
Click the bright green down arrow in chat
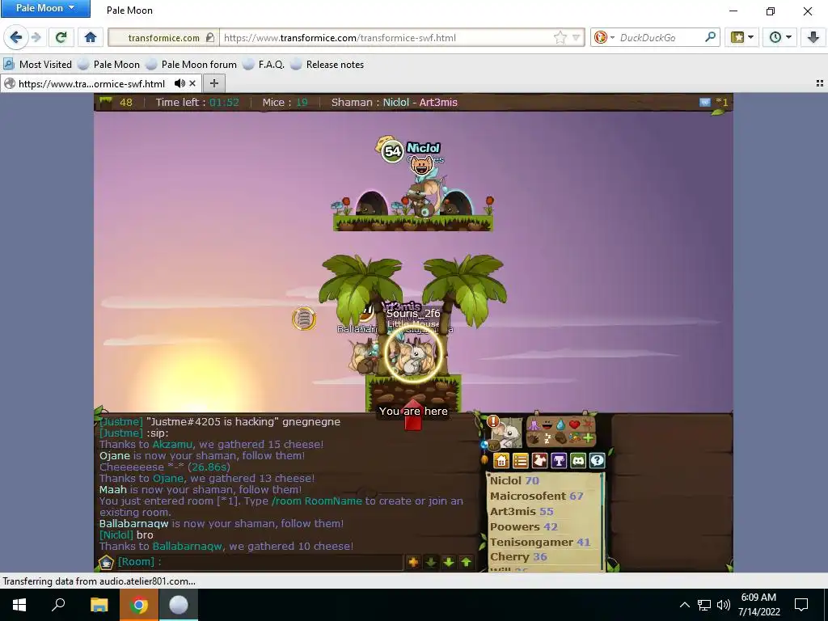coord(448,563)
